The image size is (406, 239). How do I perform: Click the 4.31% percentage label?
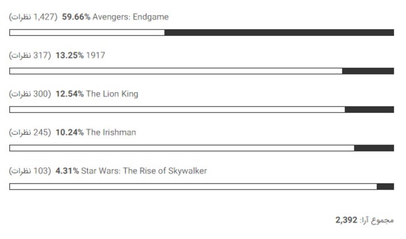[x=67, y=171]
